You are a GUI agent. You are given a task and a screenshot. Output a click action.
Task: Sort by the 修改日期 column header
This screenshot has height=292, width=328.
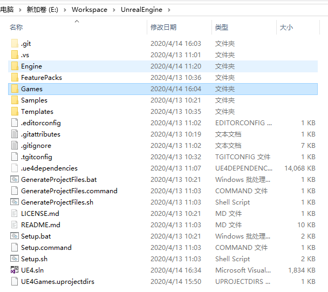click(x=163, y=27)
